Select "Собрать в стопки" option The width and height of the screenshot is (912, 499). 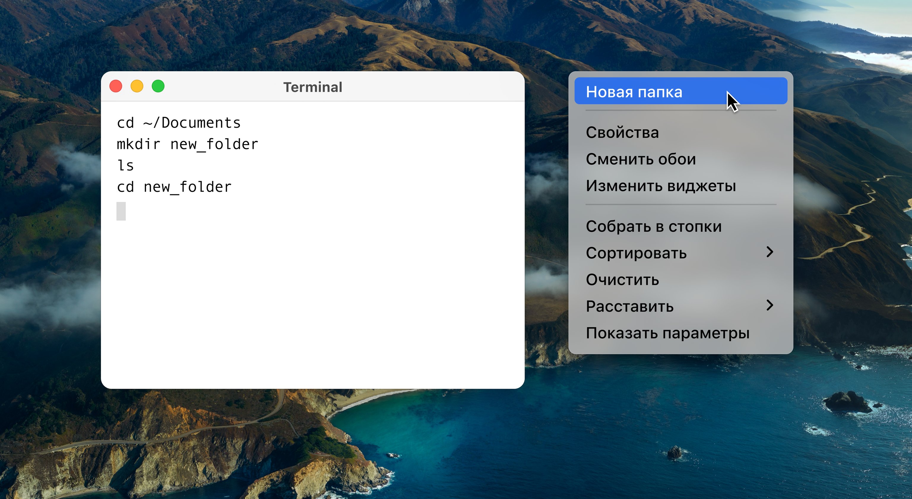pos(680,226)
